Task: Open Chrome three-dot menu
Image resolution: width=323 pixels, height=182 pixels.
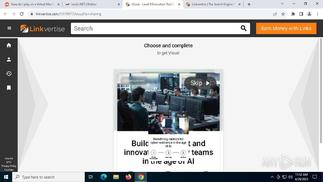Action: pyautogui.click(x=317, y=14)
